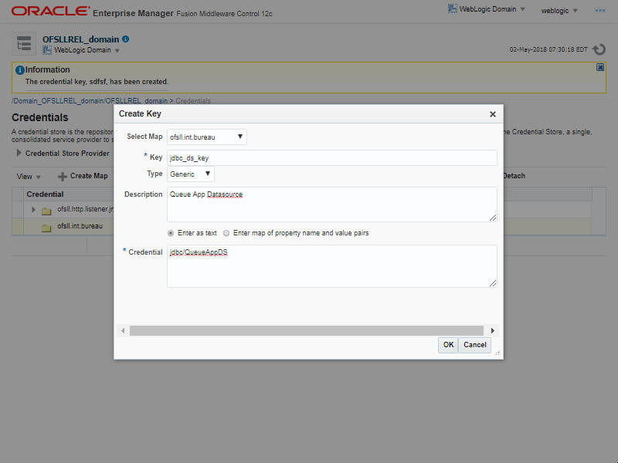618x463 pixels.
Task: Cancel the Create Key dialog
Action: point(474,345)
